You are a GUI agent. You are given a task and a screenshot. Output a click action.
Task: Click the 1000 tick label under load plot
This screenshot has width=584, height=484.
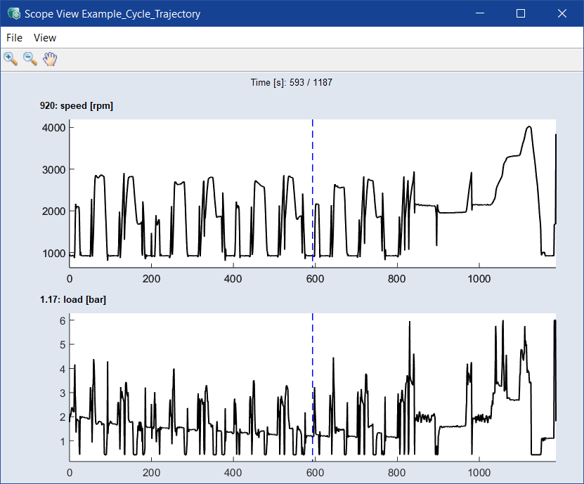tap(479, 473)
